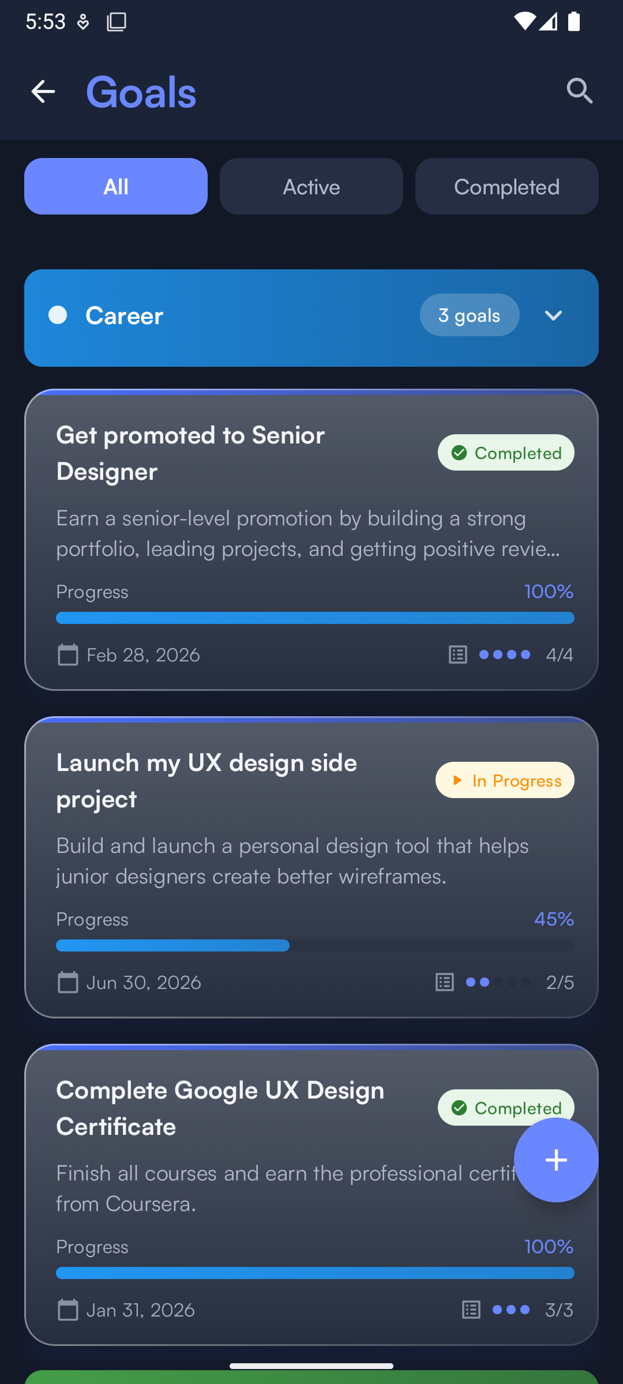Switch to the Completed filter tab
623x1384 pixels.
point(506,187)
